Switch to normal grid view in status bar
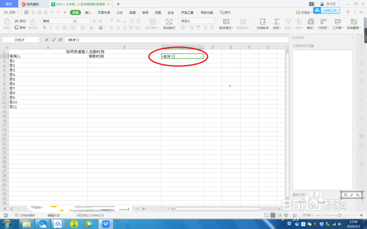 [x=273, y=215]
